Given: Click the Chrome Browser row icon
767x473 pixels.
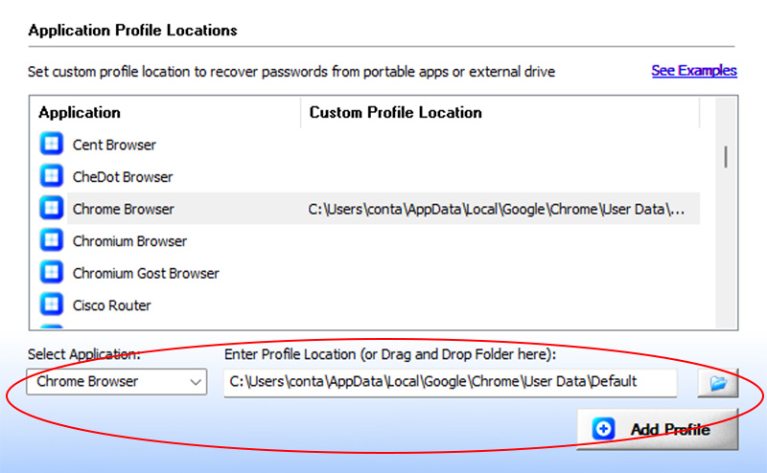Looking at the screenshot, I should (52, 208).
